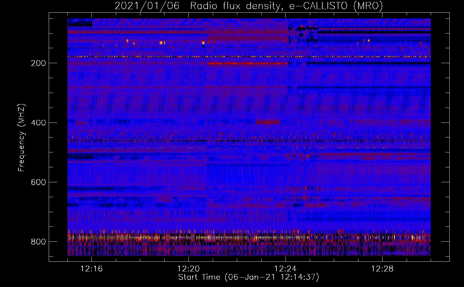This screenshot has width=464, height=287.
Task: Click the 400 frequency tick label
Action: tap(38, 123)
